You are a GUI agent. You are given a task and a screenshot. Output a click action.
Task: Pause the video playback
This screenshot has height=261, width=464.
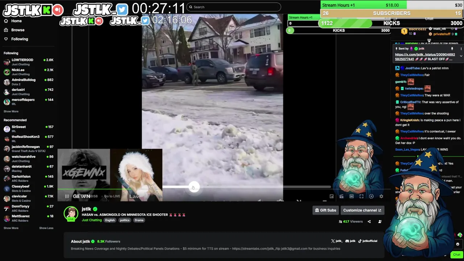67,196
